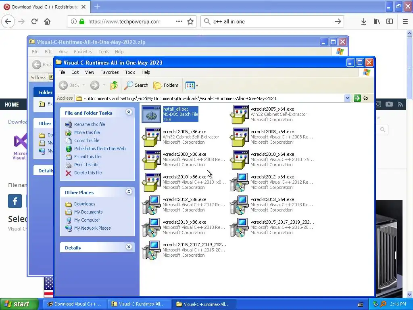Screen dimensions: 413x310
Task: Collapse the Other Places panel
Action: [x=129, y=192]
